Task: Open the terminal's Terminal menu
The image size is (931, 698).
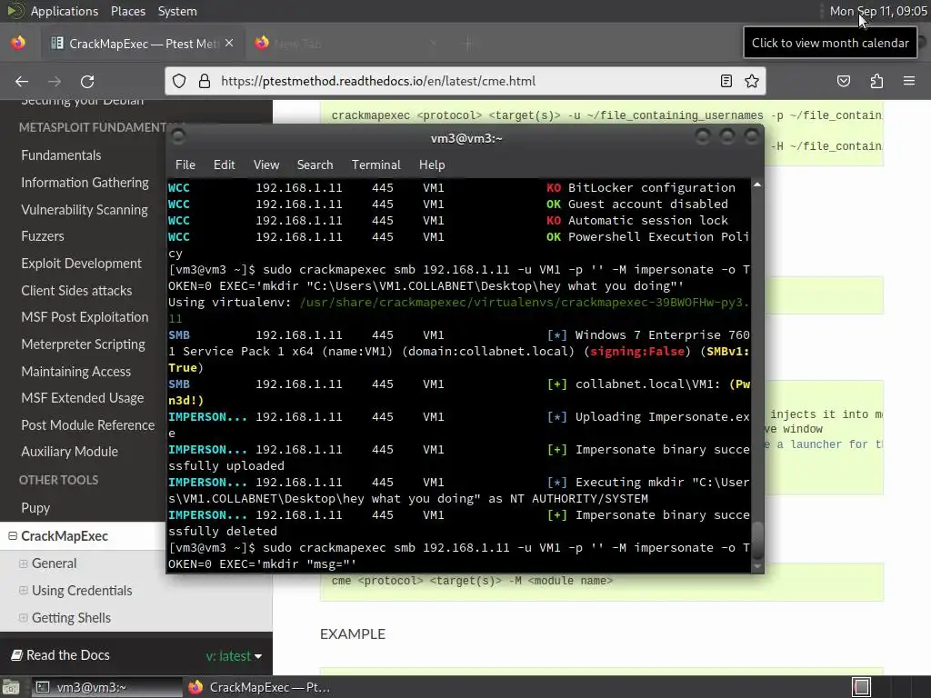Action: [375, 165]
